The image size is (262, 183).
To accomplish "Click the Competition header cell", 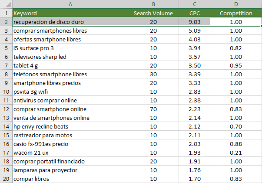I will (x=236, y=13).
